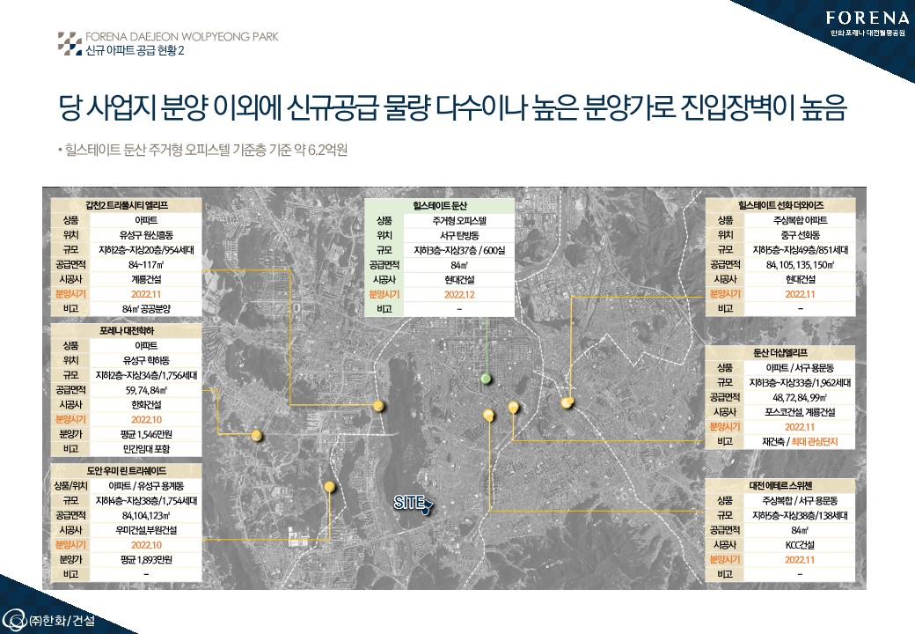Click the yellow pin linked to 갑천2 트리풀시티 엘리프

(378, 406)
